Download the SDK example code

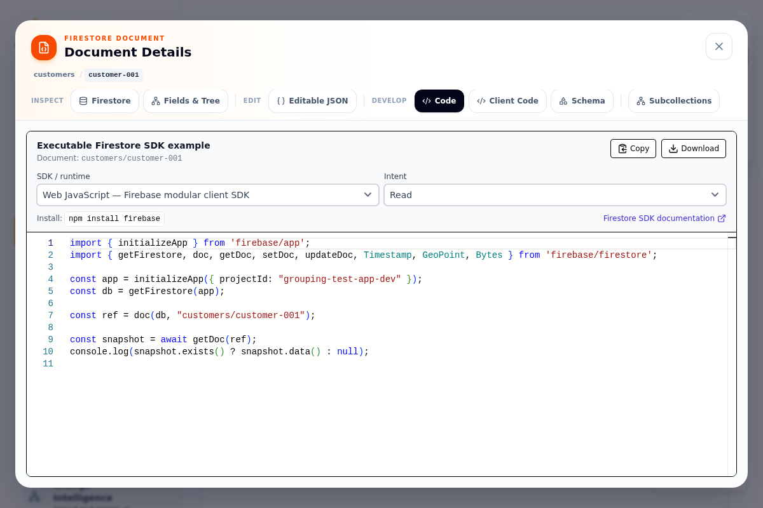(694, 149)
